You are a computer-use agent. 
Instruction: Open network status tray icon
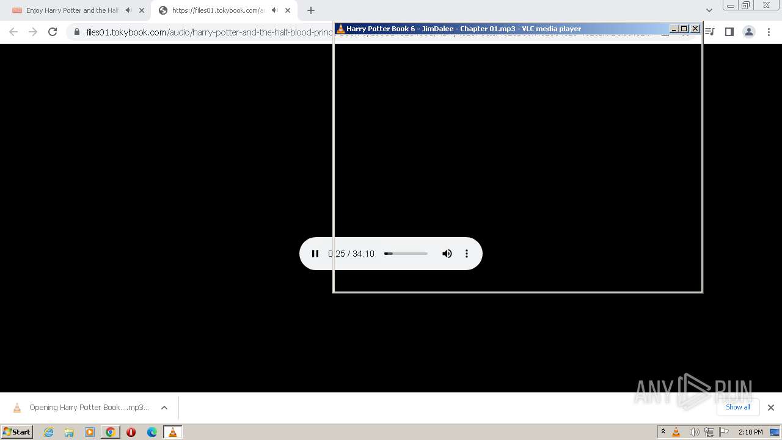tap(709, 432)
